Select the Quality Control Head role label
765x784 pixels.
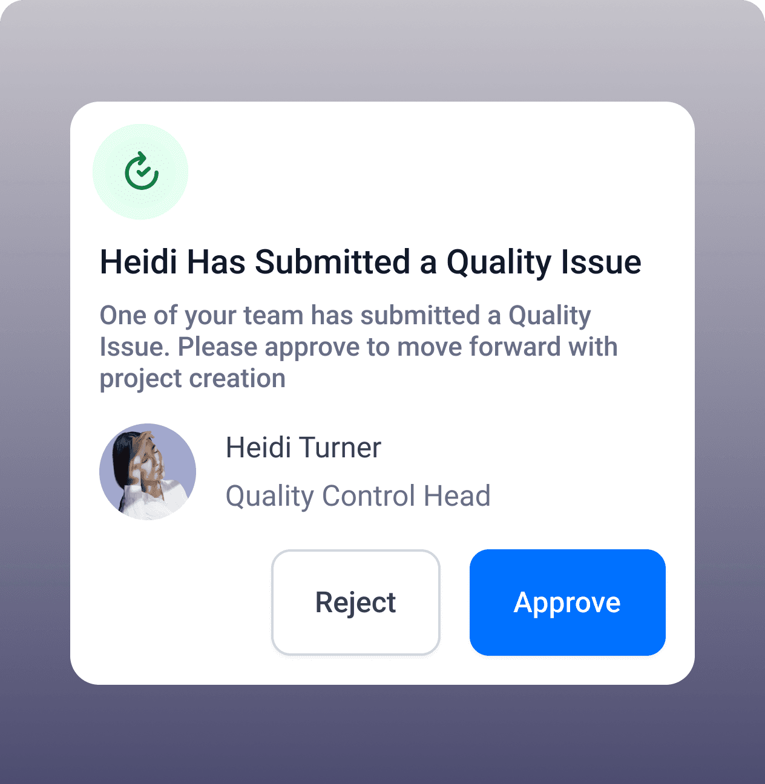coord(357,495)
